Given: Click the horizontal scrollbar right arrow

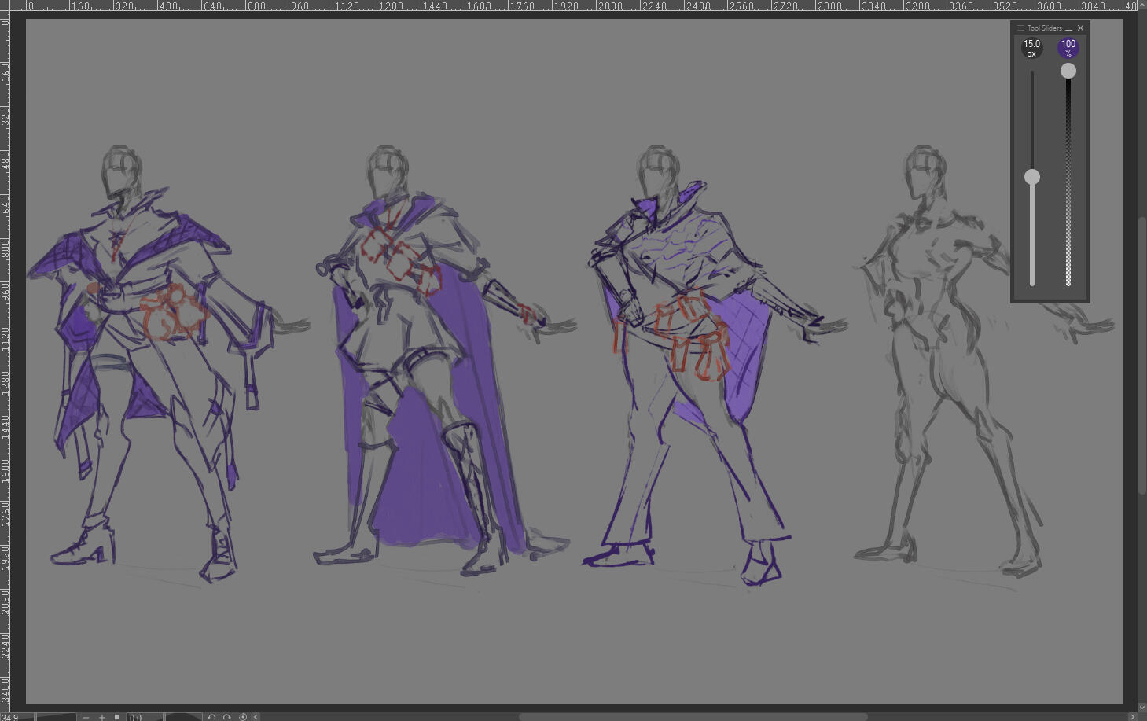Looking at the screenshot, I should pyautogui.click(x=1132, y=716).
